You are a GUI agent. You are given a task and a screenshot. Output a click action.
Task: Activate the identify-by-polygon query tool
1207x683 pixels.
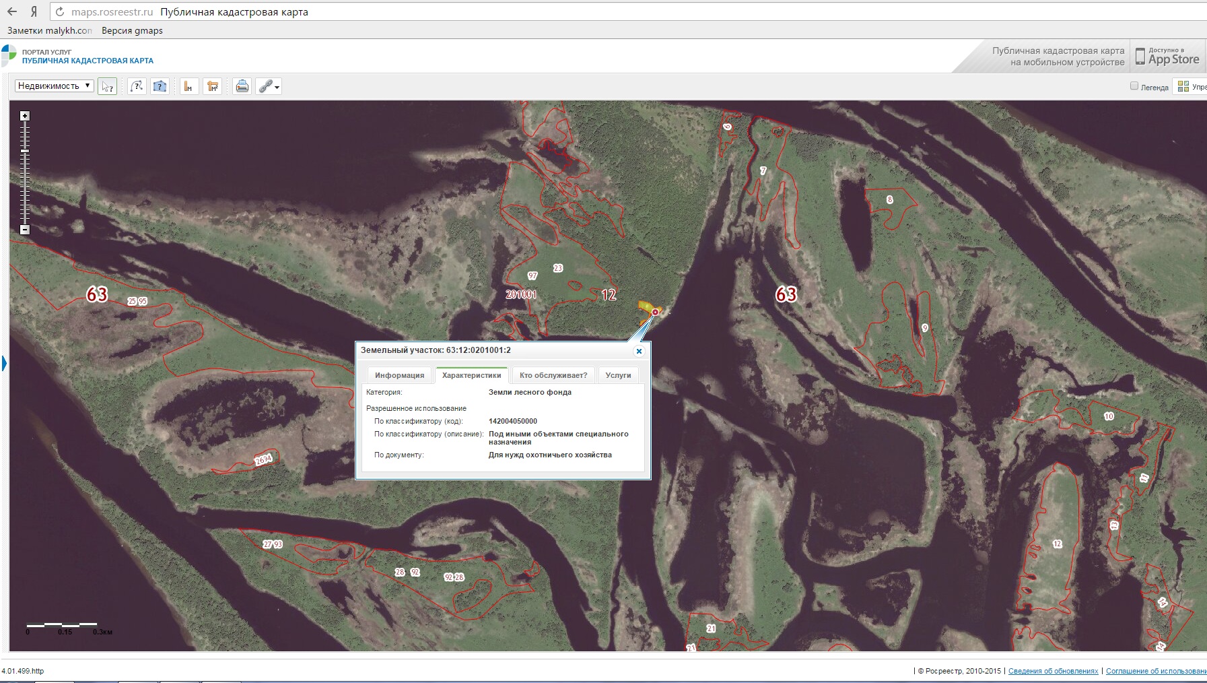(160, 86)
